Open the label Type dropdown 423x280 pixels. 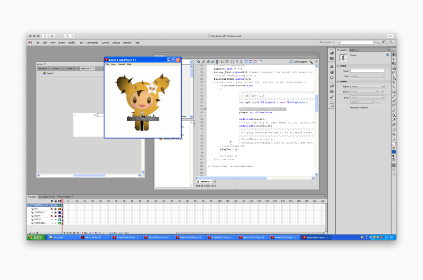click(x=367, y=76)
